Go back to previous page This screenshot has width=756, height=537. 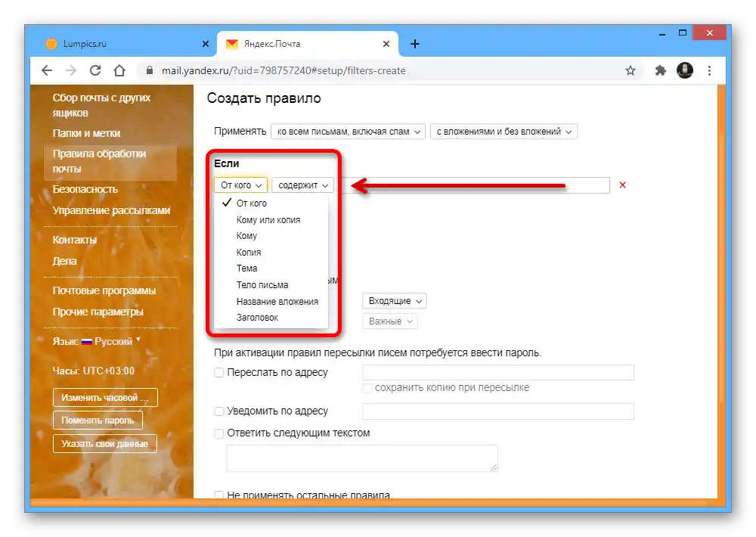tap(47, 70)
